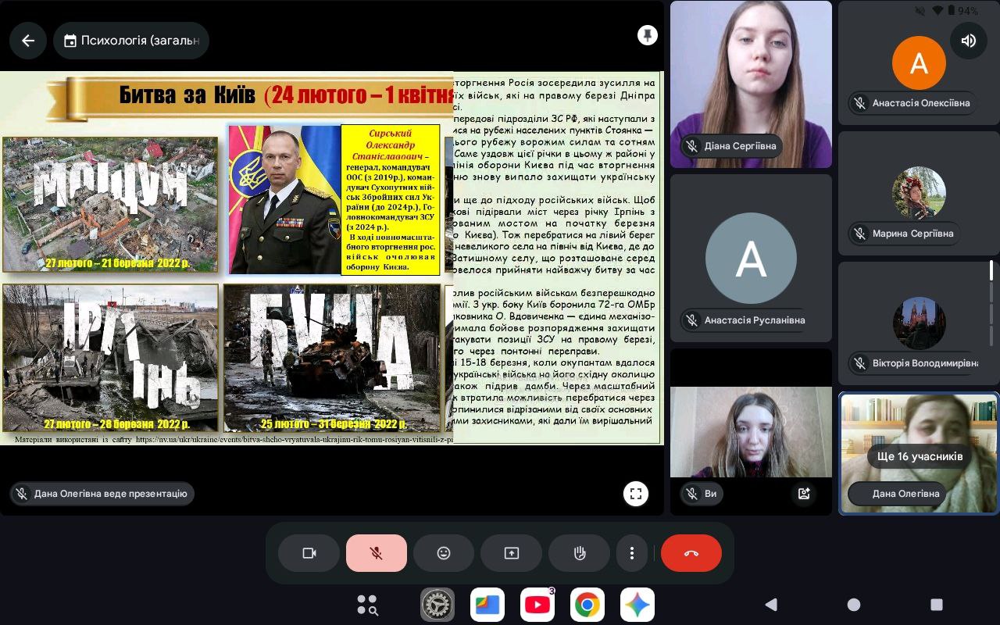Unmute your microphone
This screenshot has height=625, width=1000.
377,553
